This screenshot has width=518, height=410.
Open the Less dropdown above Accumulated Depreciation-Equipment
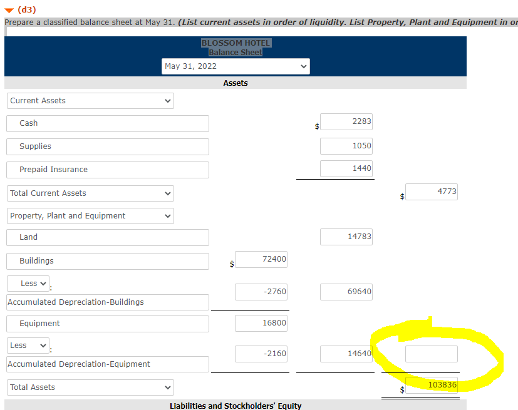coord(28,345)
